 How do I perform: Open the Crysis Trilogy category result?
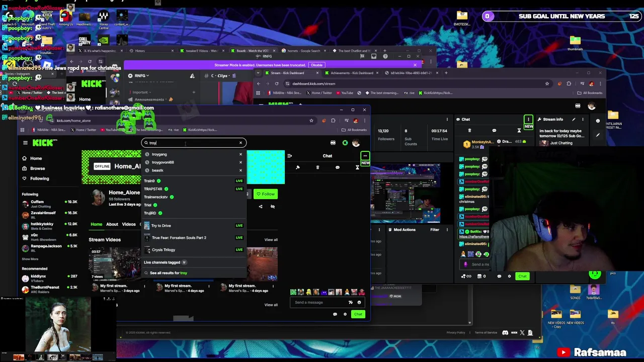[x=194, y=250]
